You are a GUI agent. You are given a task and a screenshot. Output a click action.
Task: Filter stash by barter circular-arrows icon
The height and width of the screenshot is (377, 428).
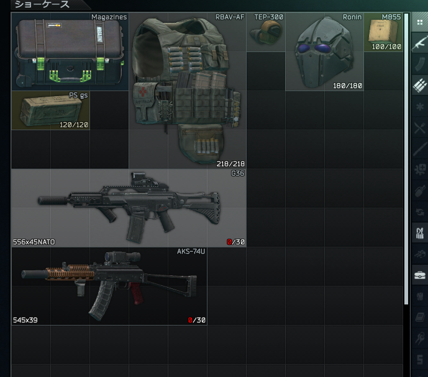pyautogui.click(x=420, y=212)
